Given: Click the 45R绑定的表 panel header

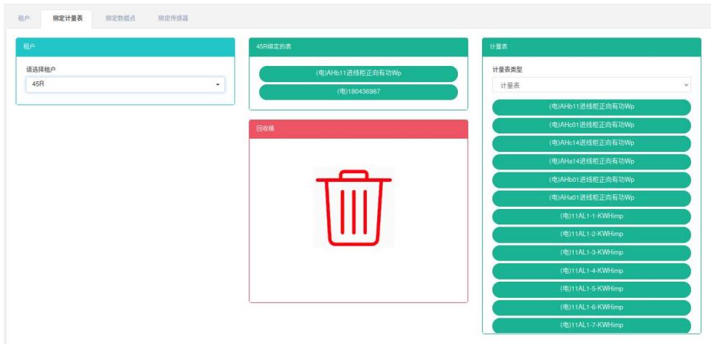Looking at the screenshot, I should click(358, 47).
